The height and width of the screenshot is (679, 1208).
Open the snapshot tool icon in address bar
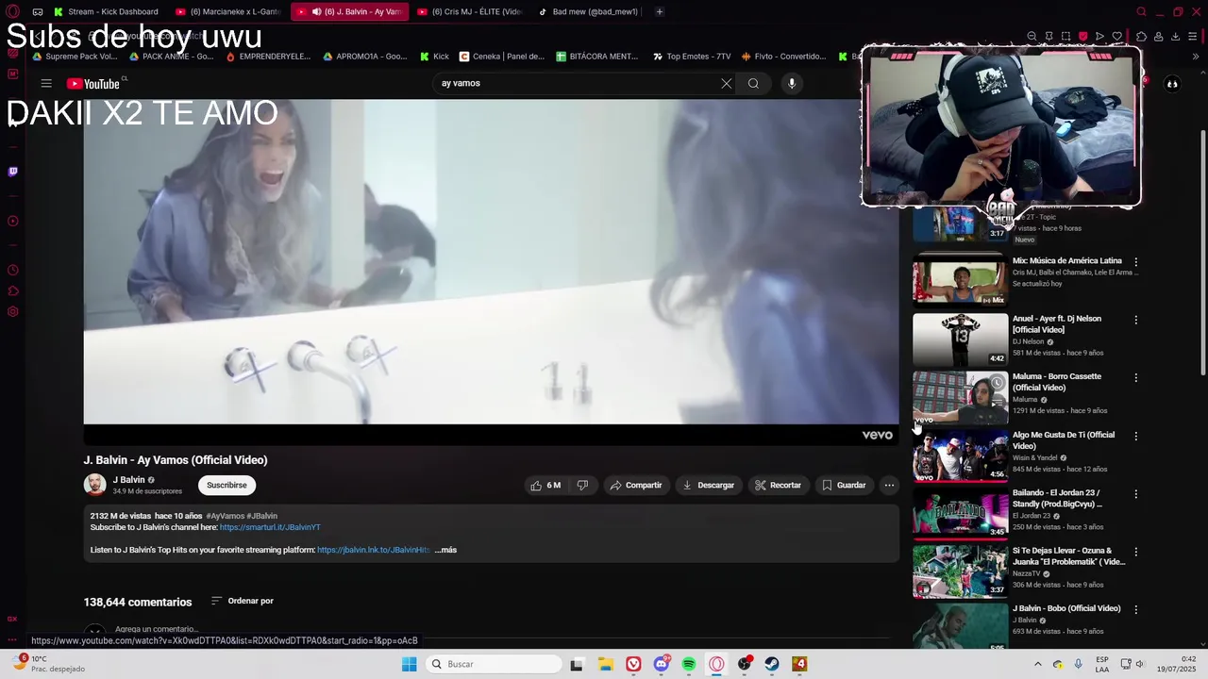point(1065,36)
